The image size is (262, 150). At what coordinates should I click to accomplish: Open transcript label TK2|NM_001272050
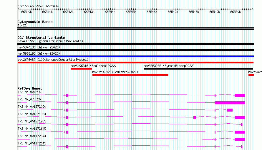[x=32, y=107]
